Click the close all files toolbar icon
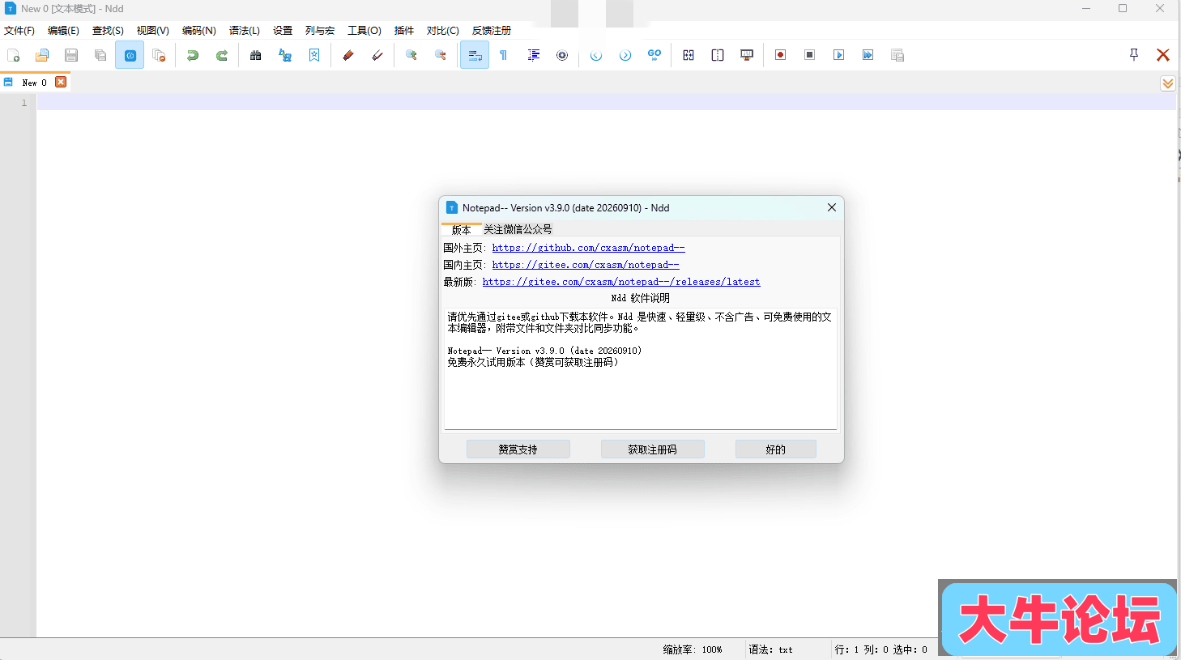This screenshot has height=660, width=1181. point(159,55)
